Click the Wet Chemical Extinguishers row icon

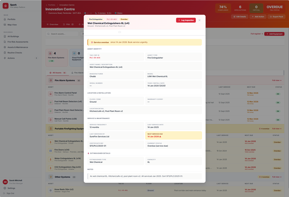tap(50, 142)
